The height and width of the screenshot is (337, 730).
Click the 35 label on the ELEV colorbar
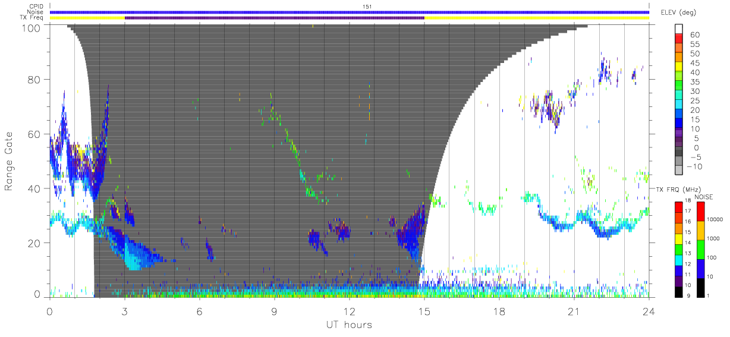point(694,82)
